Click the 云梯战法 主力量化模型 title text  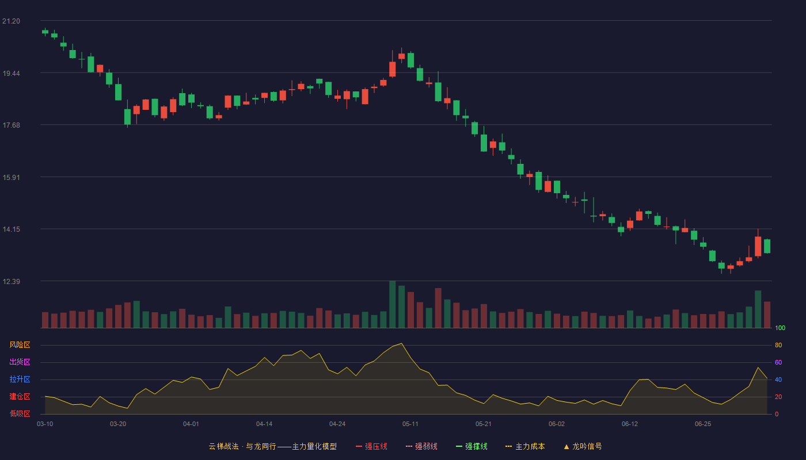pos(272,446)
